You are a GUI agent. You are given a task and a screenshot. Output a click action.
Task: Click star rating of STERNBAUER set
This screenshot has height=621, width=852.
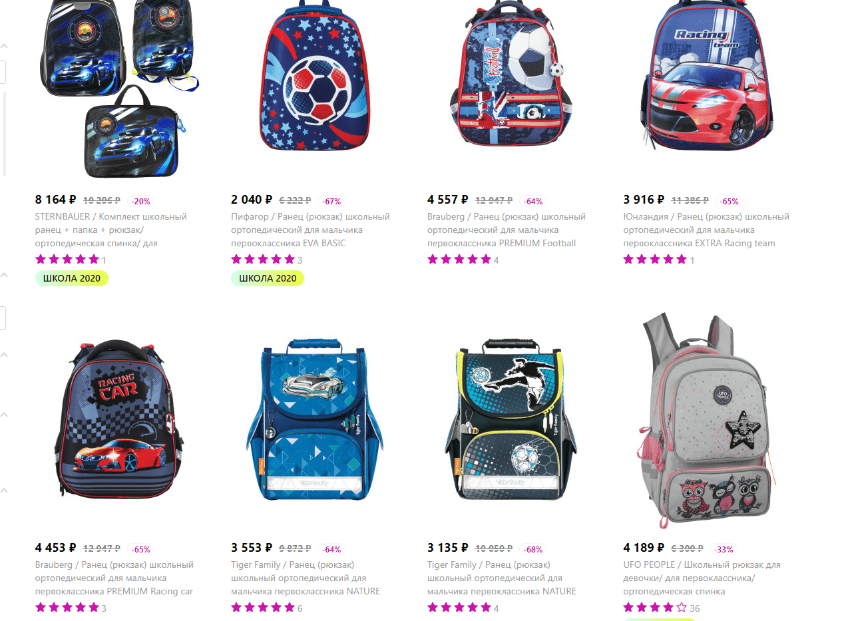click(67, 260)
